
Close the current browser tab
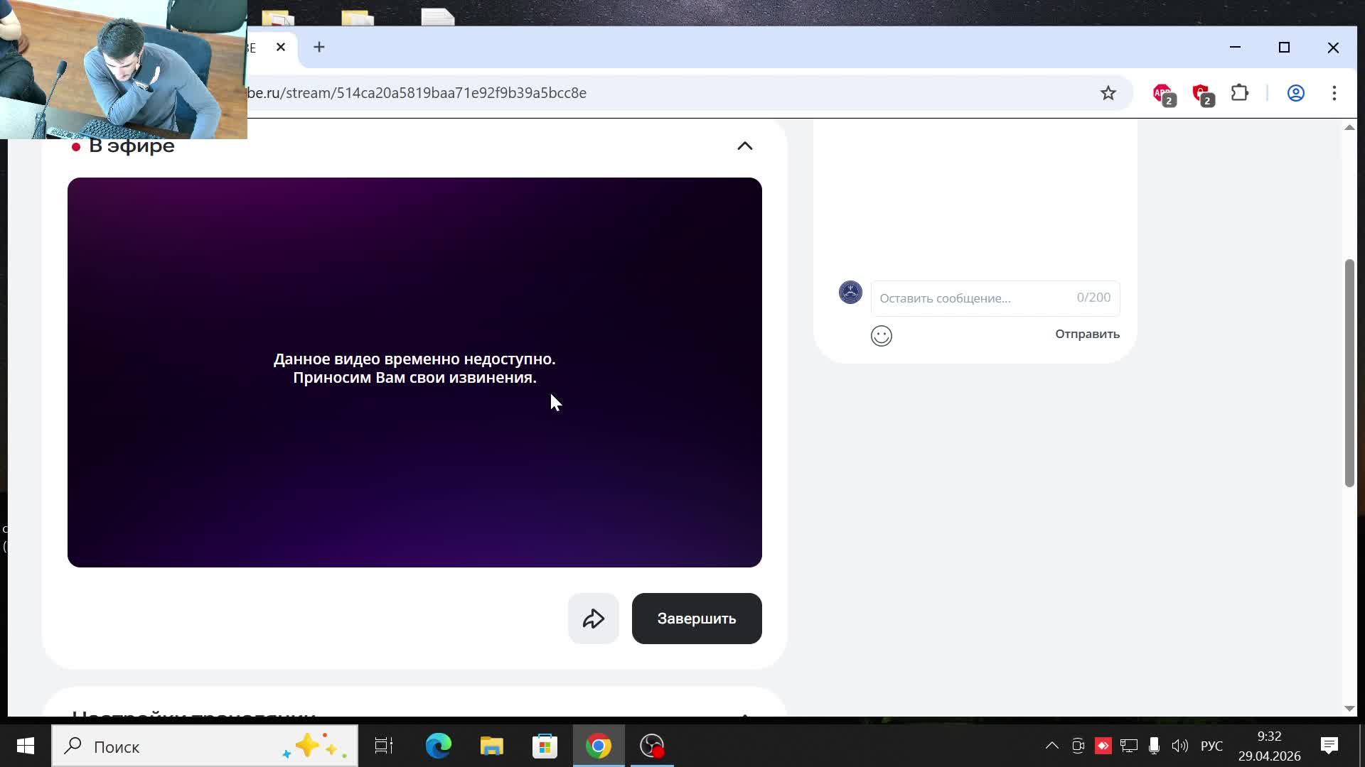coord(281,47)
